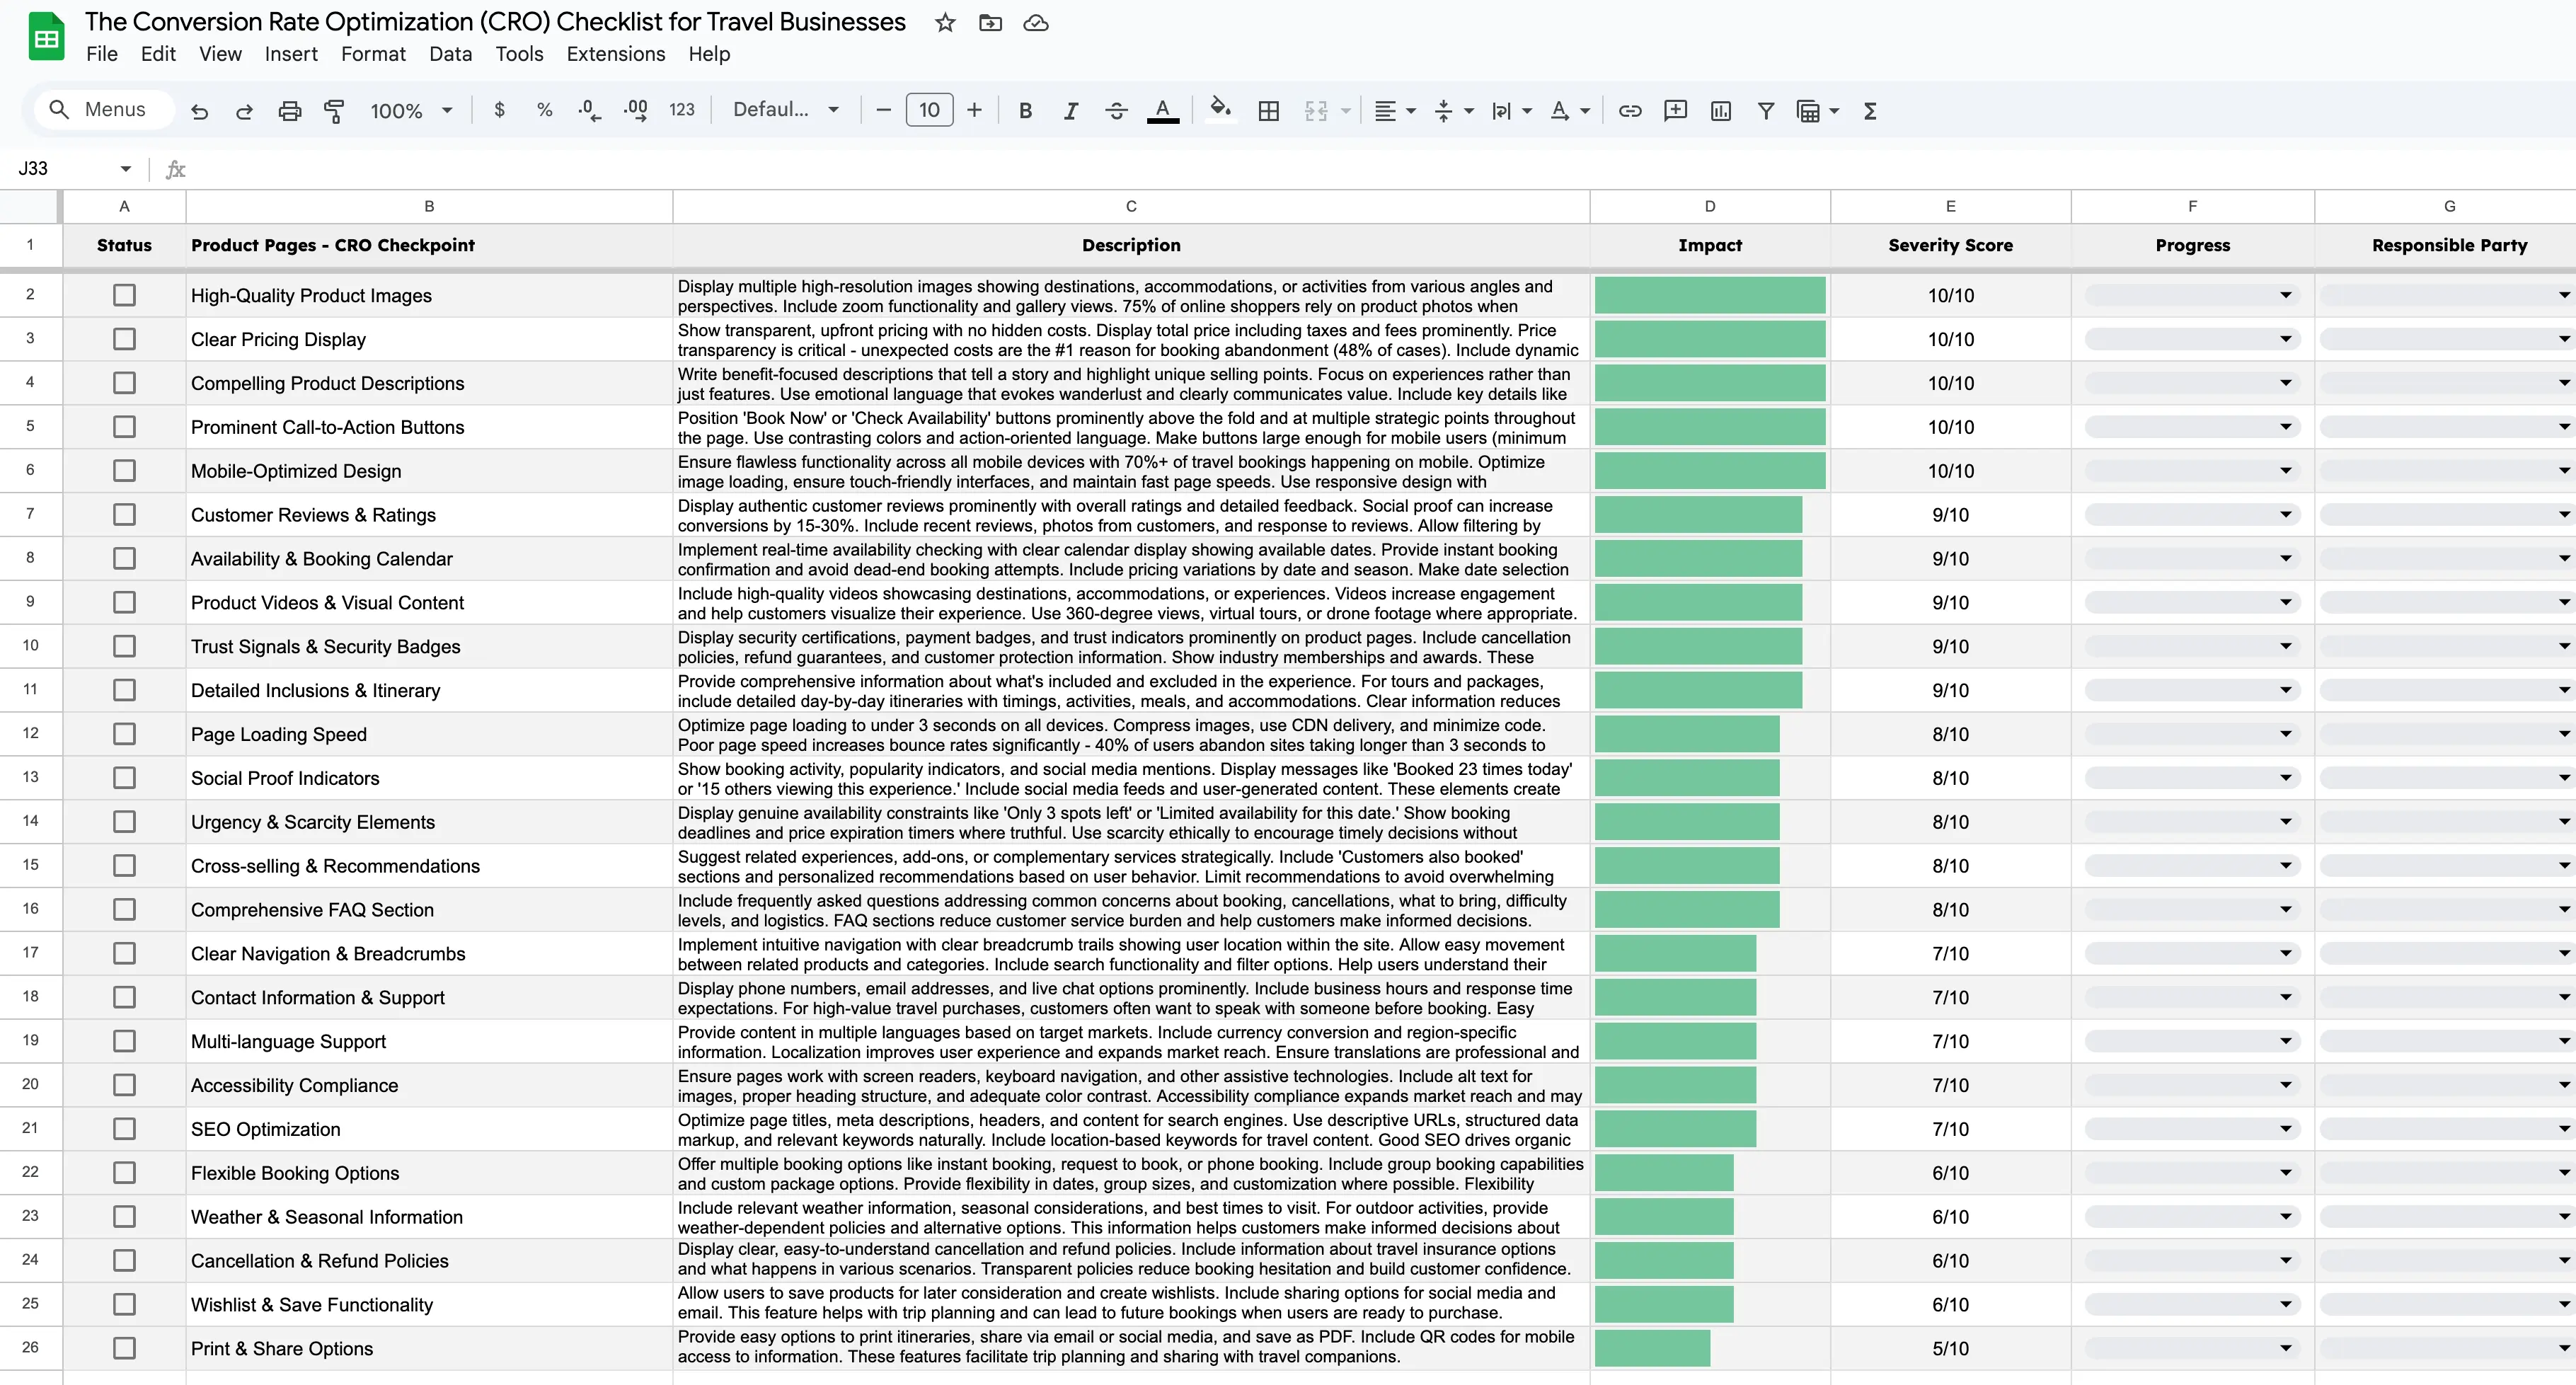Open the font family dropdown
Image resolution: width=2576 pixels, height=1385 pixels.
(x=786, y=110)
